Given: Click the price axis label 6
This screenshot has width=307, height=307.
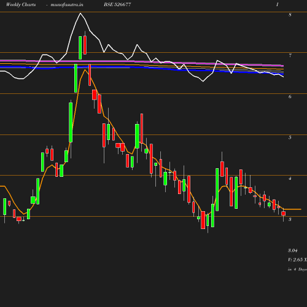Looking at the screenshot, I should [x=290, y=96].
